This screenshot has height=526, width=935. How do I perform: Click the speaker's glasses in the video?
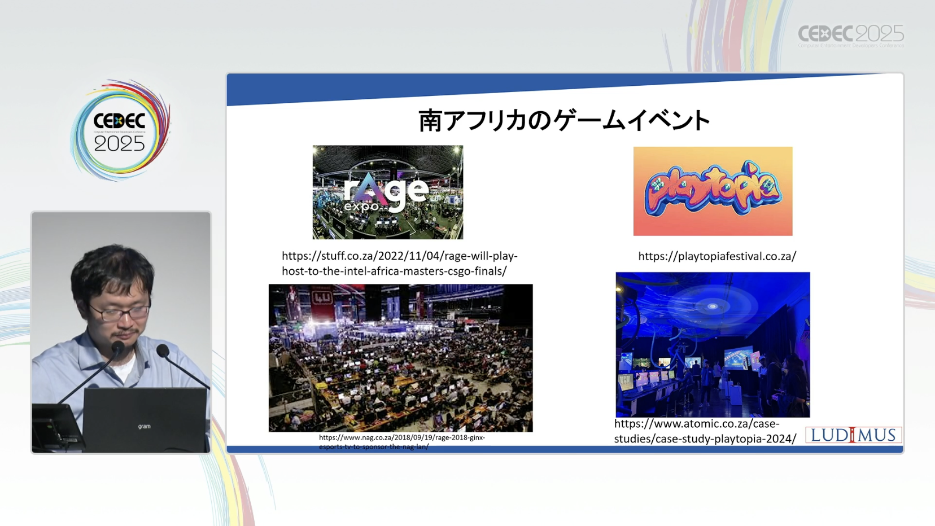119,311
